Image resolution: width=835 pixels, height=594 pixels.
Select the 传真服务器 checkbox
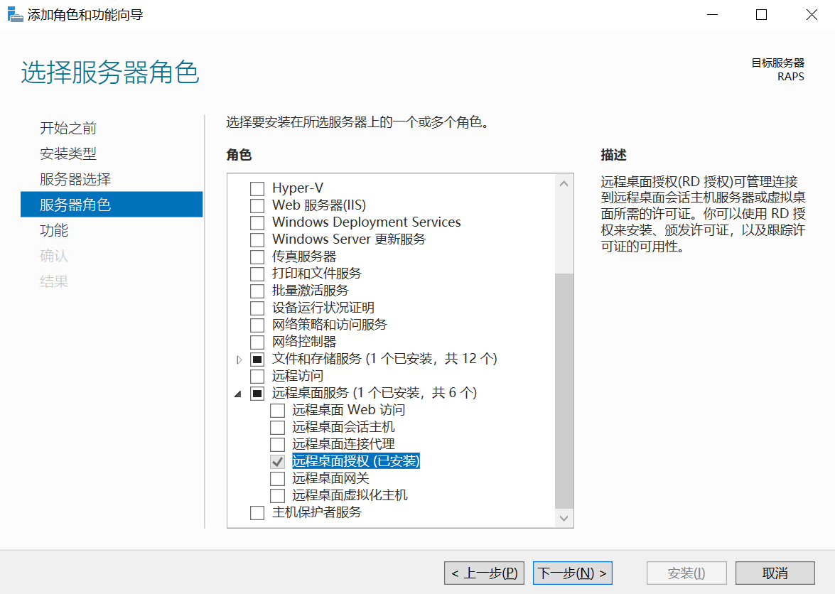257,256
